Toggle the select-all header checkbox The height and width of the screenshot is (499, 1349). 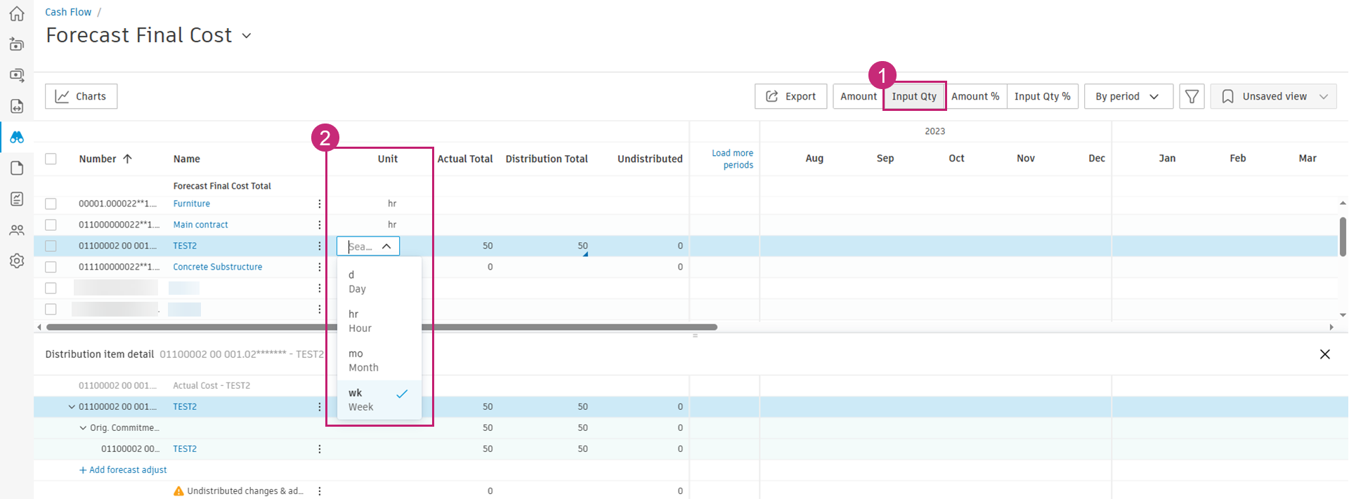51,159
